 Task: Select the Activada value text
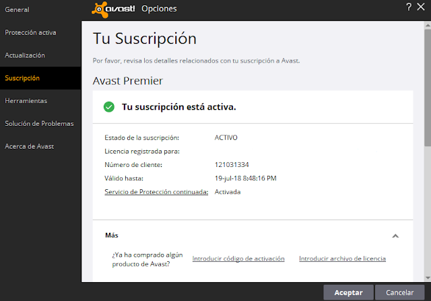228,192
